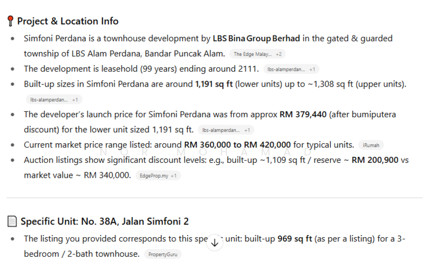Viewport: 424px width, 260px height.
Task: Click the "+1" count on EdgeProp.my citation
Action: [174, 176]
